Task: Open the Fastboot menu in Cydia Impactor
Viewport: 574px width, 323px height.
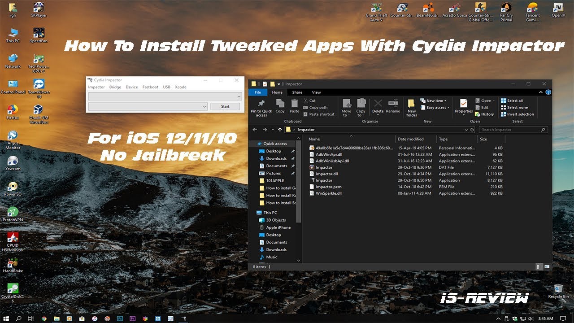Action: 150,87
